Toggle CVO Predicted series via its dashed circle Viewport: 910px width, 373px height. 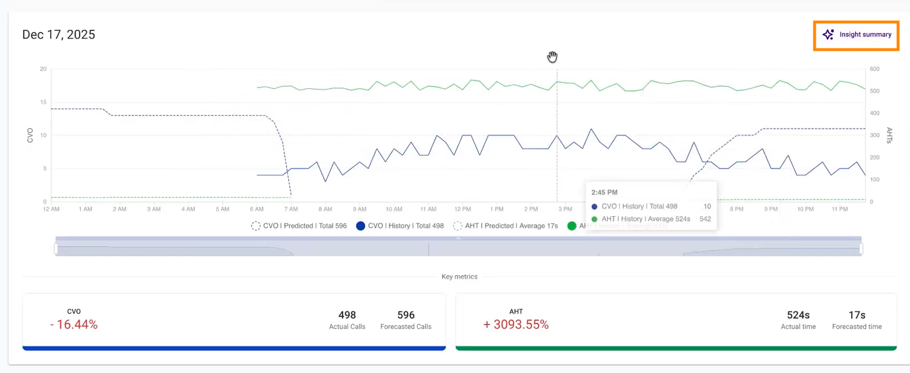256,226
